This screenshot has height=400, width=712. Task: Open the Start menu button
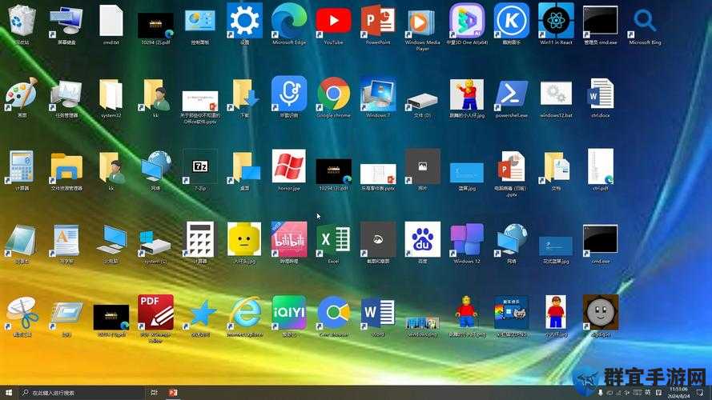(9, 393)
